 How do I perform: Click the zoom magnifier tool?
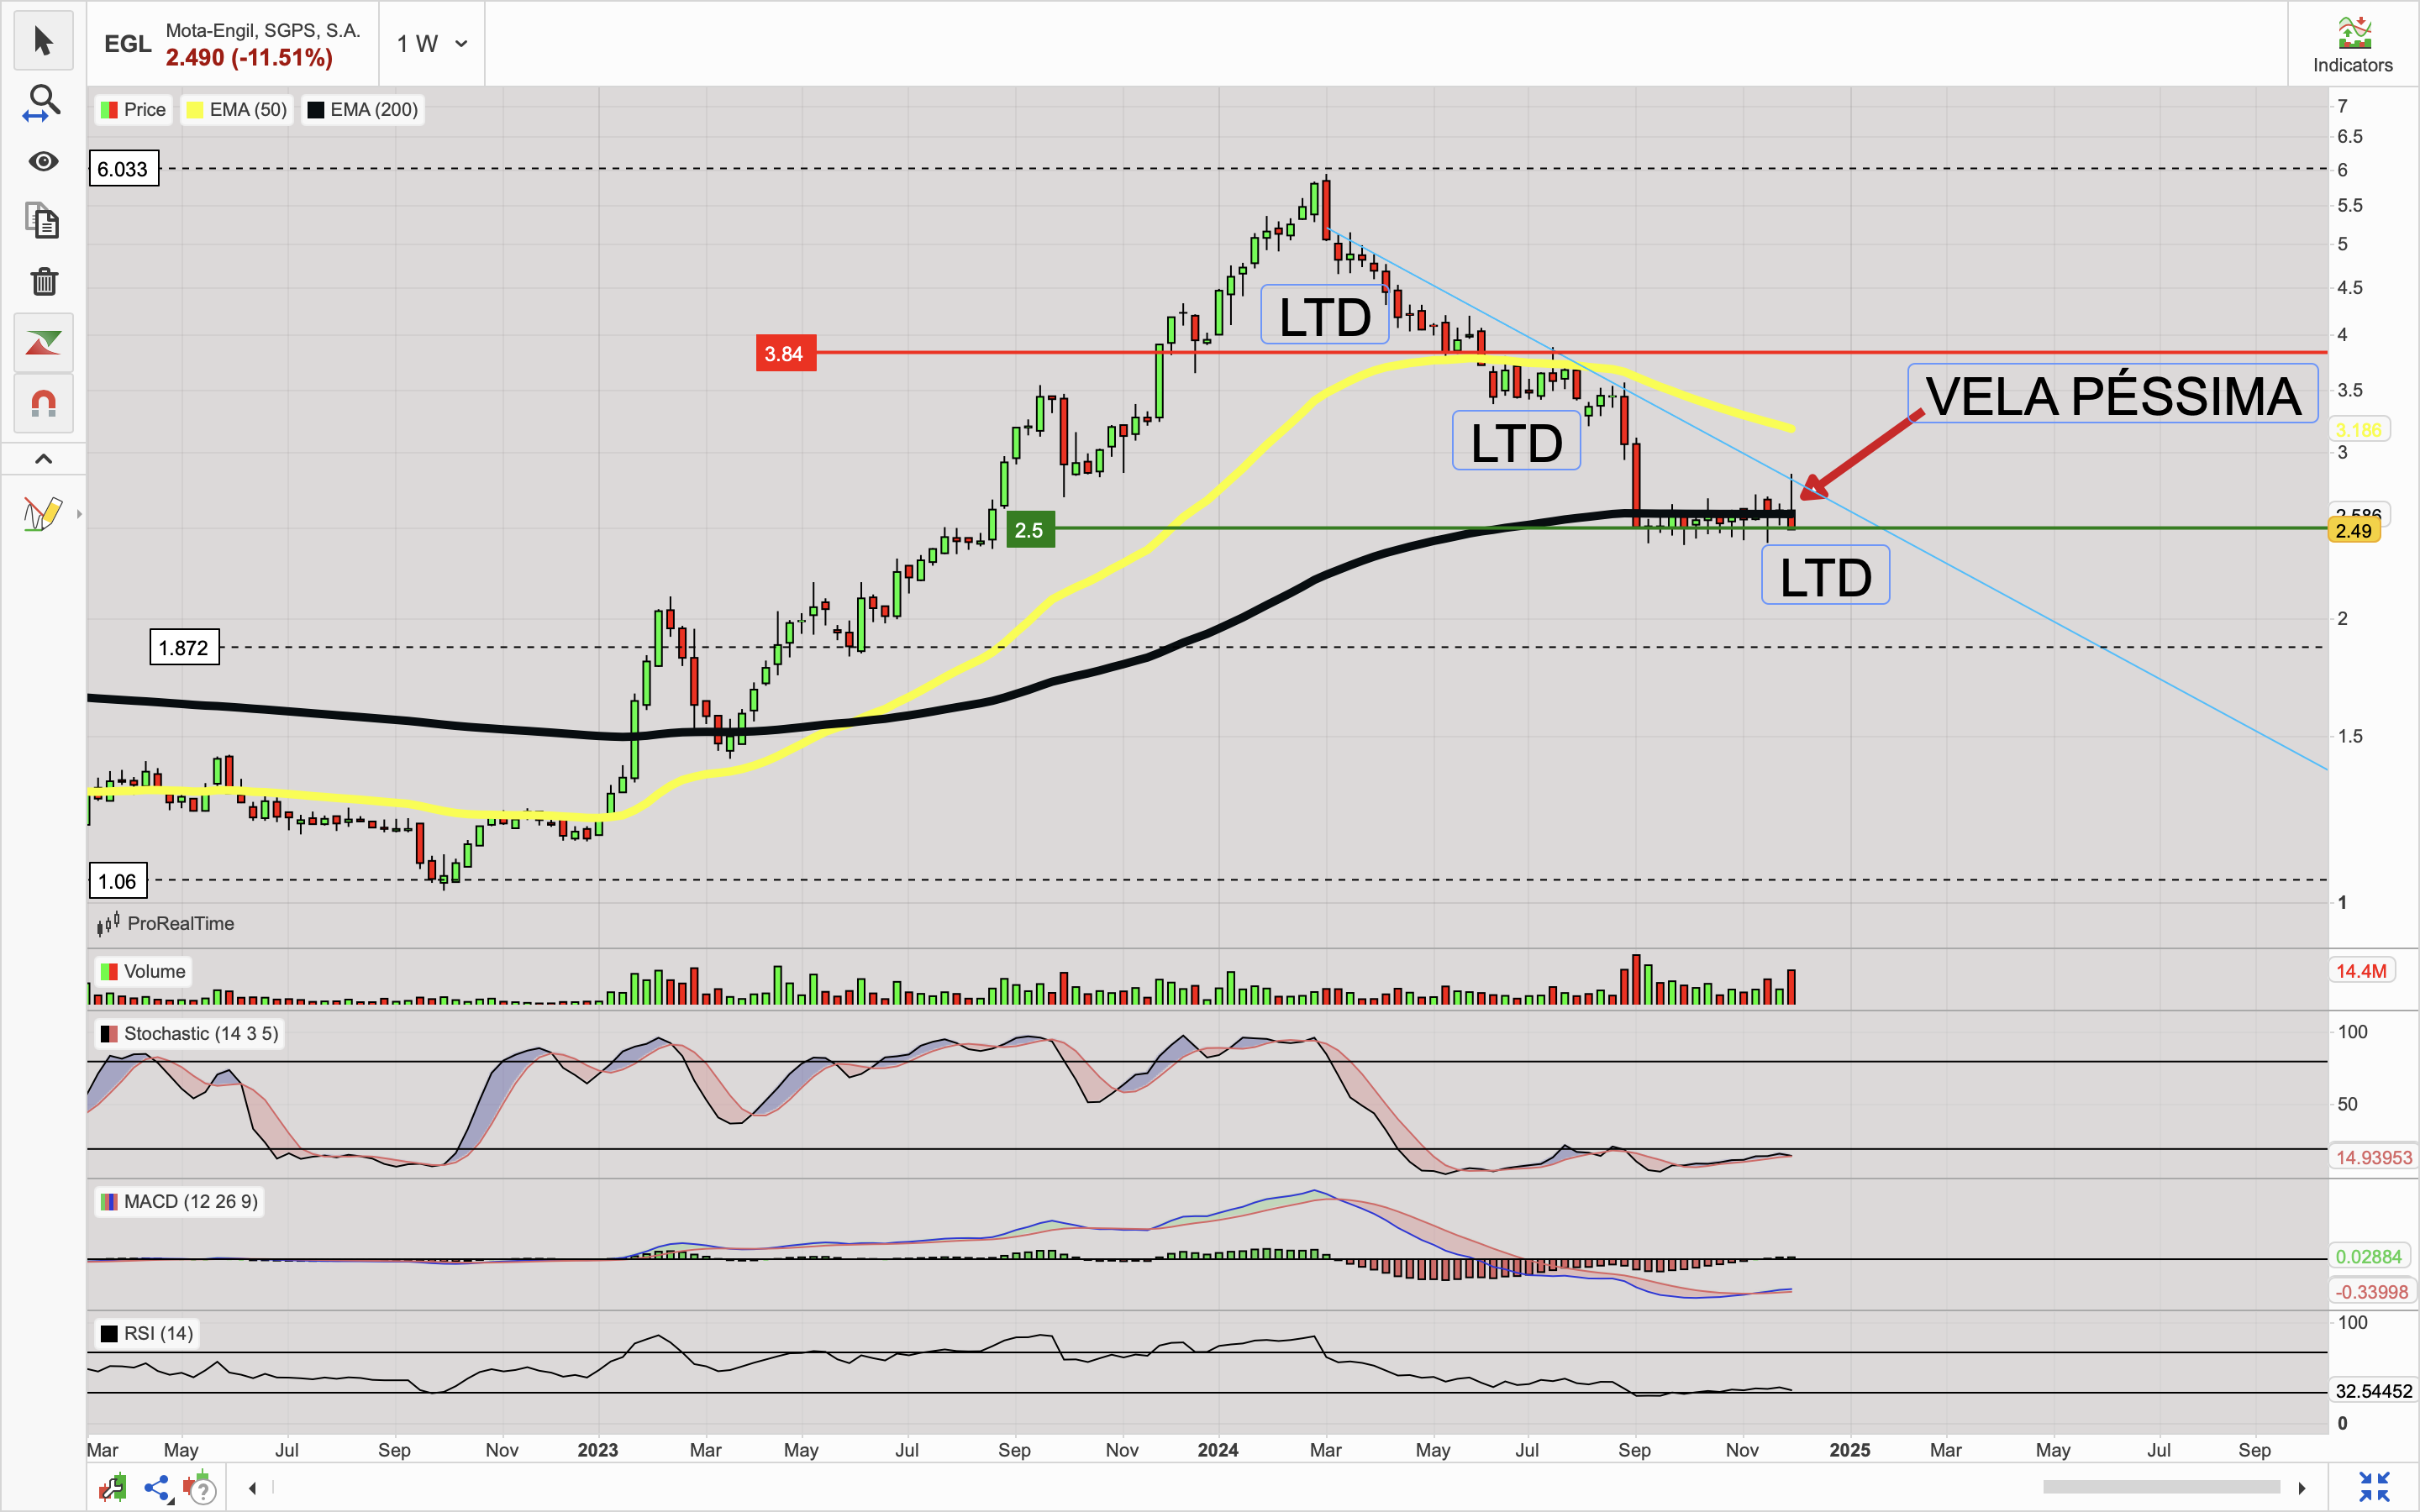point(42,102)
